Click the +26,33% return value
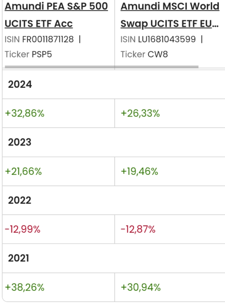The height and width of the screenshot is (304, 225). pos(140,113)
